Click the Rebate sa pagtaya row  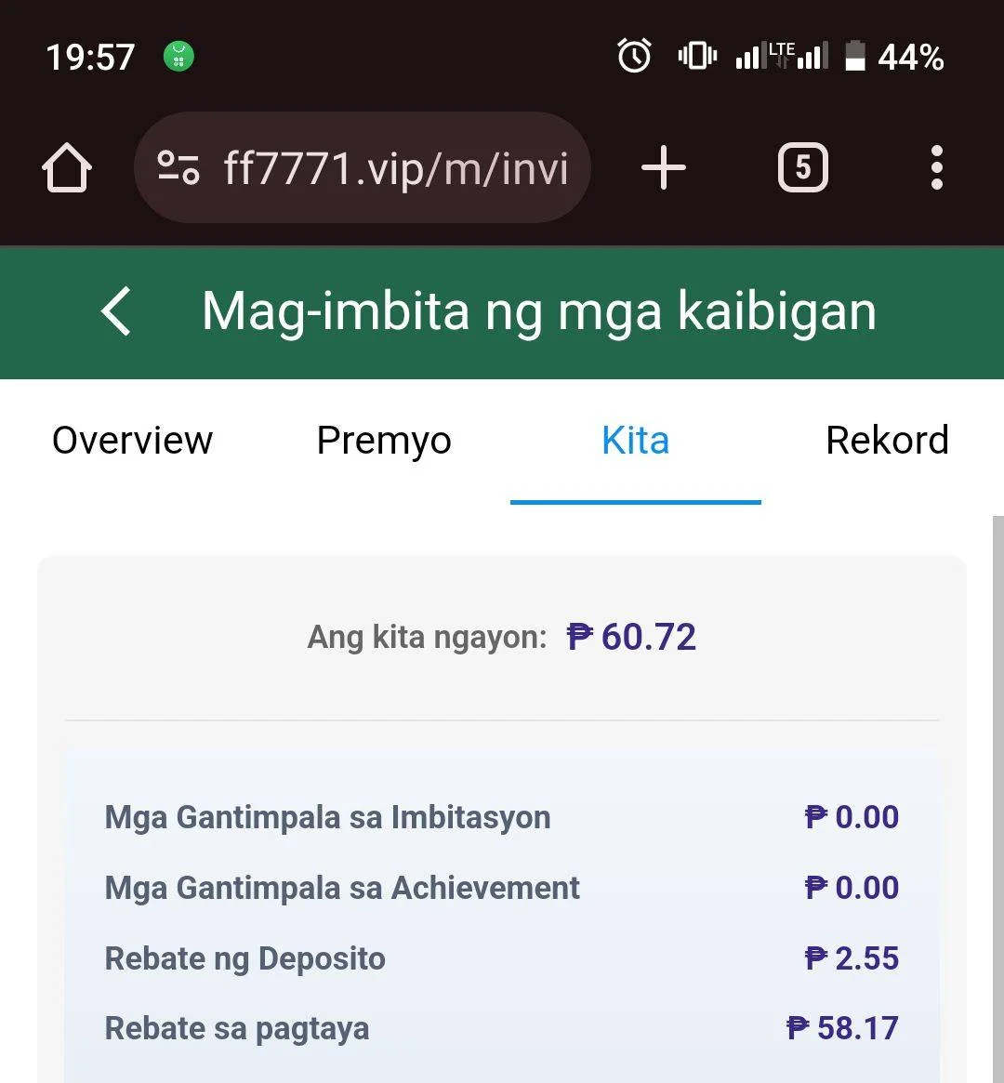pyautogui.click(x=501, y=1028)
